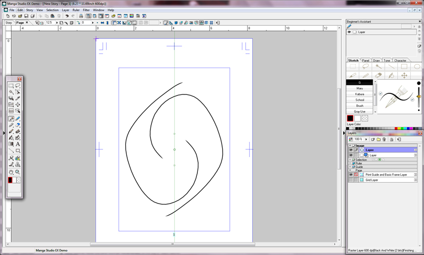Choose the Kabura pen preset
Viewport: 424px width, 255px height.
pos(359,94)
